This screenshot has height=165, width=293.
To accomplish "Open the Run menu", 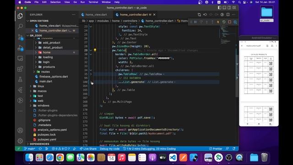I will [x=82, y=2].
